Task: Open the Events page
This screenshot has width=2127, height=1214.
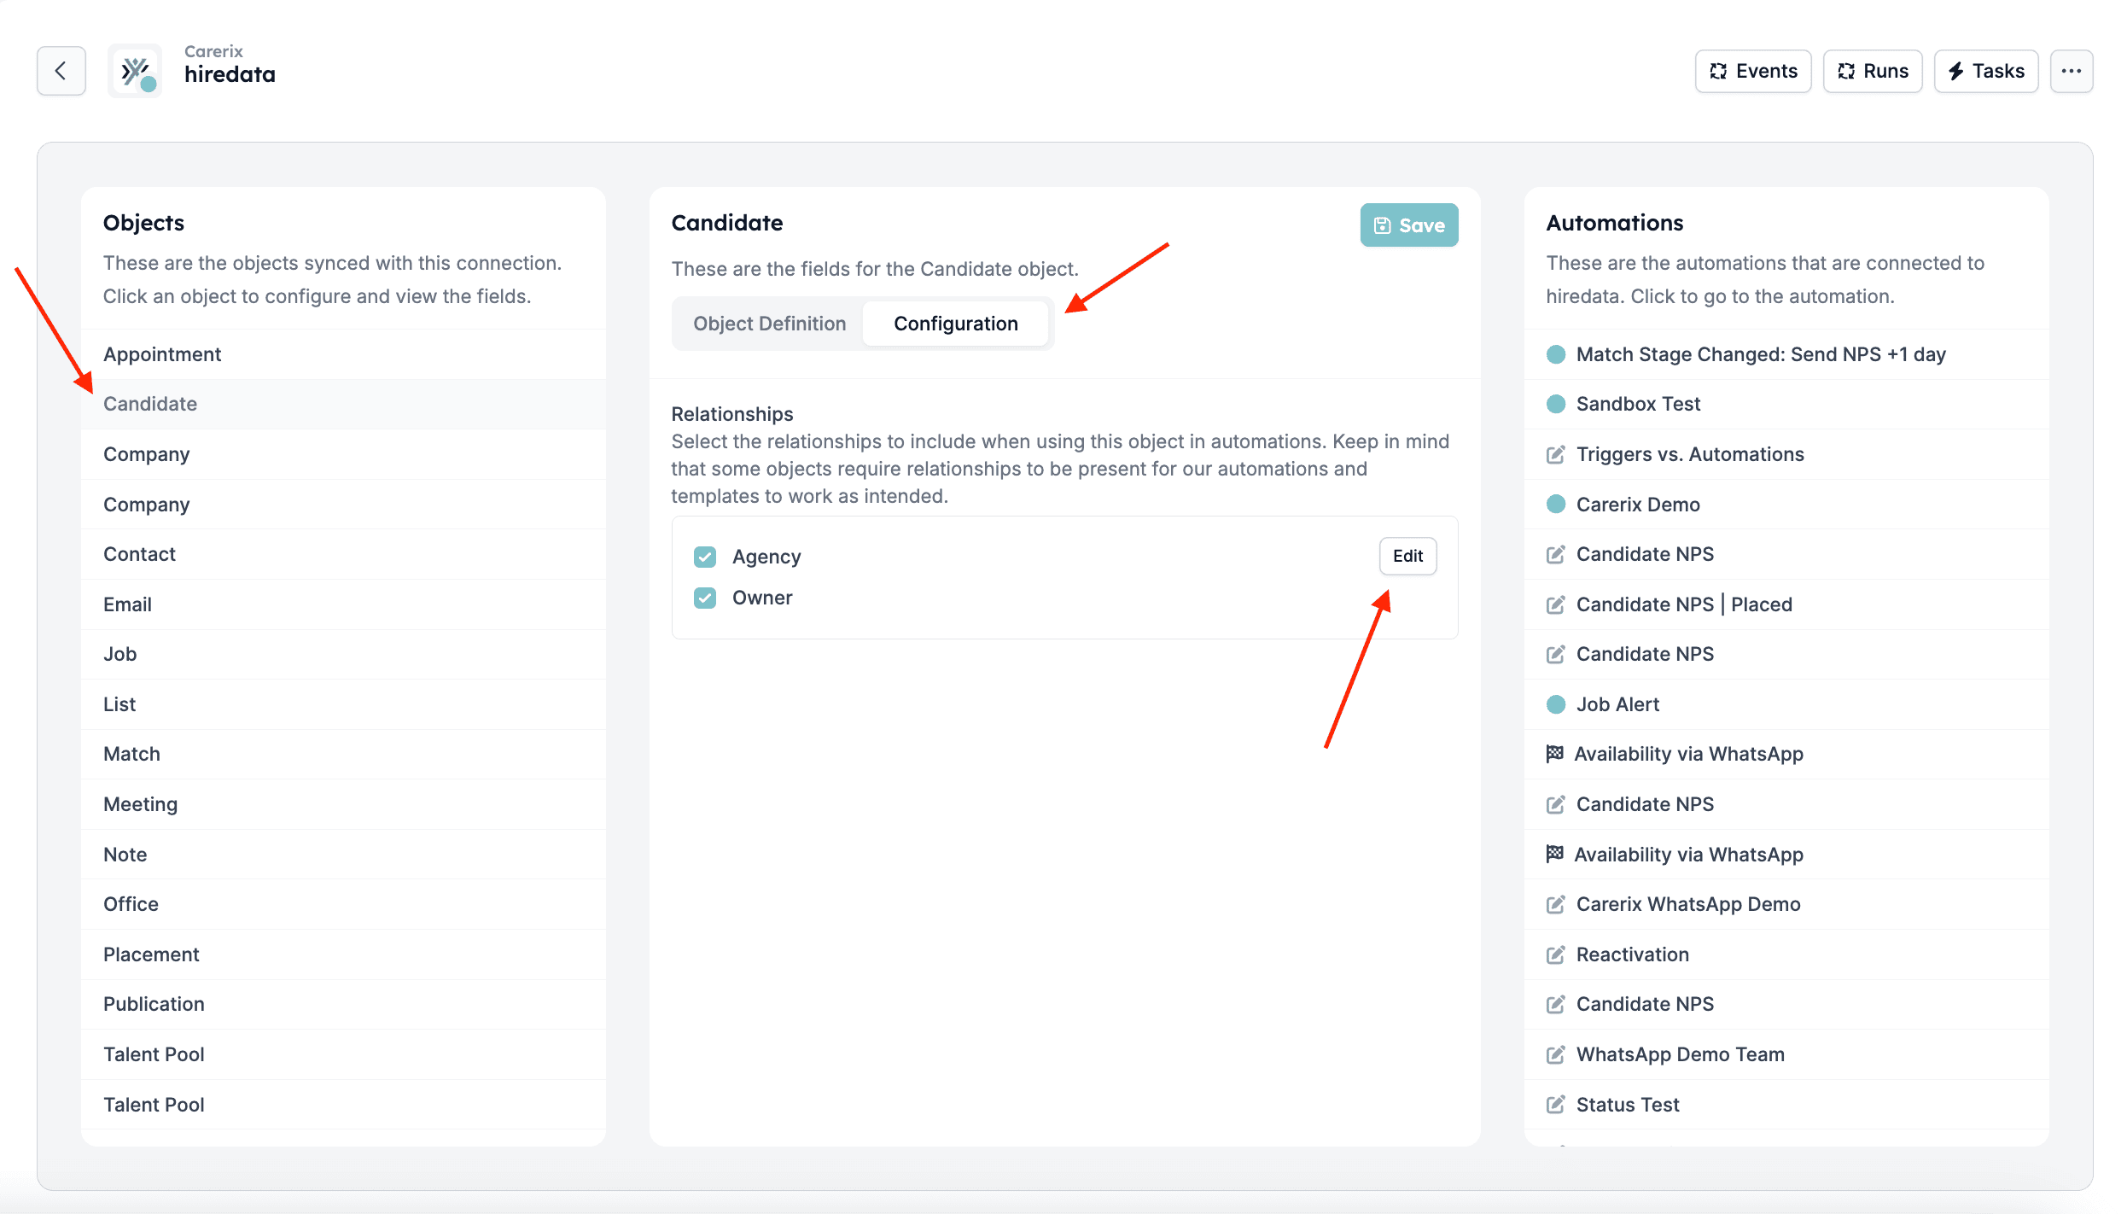Action: [x=1753, y=71]
